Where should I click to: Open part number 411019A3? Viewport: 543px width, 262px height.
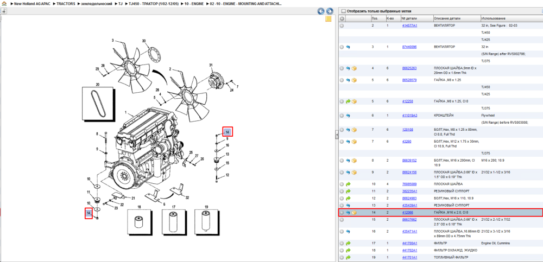coord(409,115)
